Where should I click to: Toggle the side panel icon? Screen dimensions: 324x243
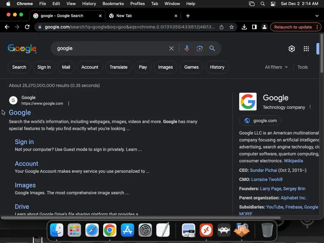[x=254, y=27]
